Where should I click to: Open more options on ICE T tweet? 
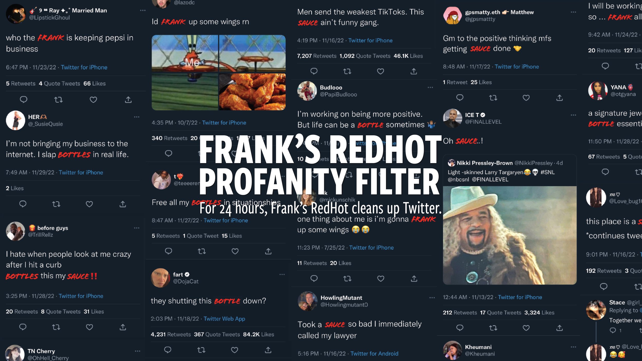click(573, 115)
